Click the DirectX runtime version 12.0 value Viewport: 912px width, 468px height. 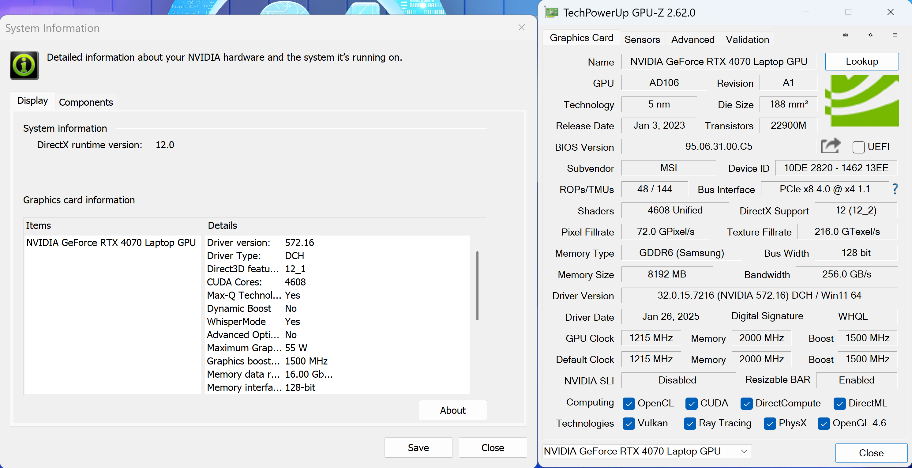coord(165,145)
